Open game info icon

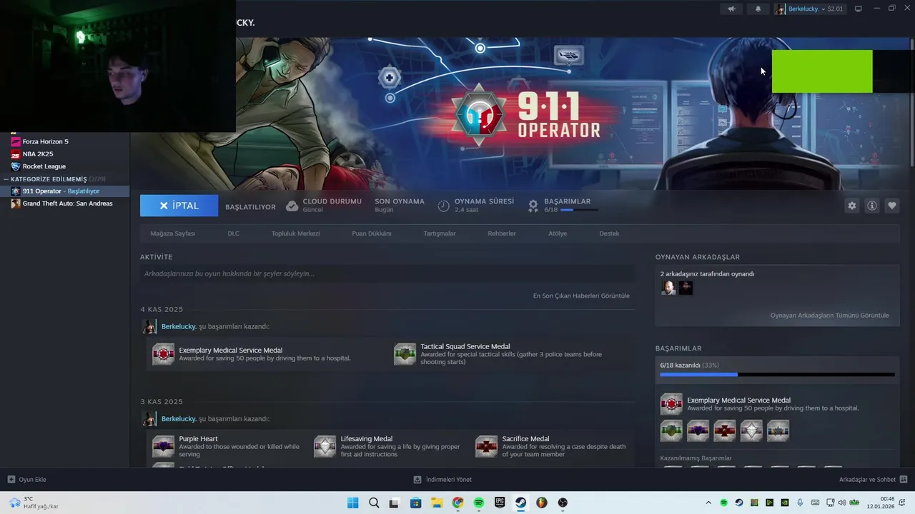[872, 206]
